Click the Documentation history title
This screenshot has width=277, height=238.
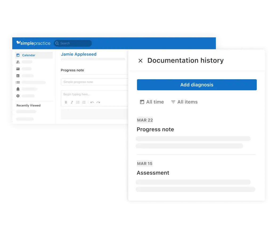pos(185,61)
